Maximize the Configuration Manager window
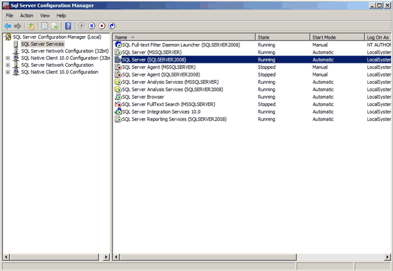Viewport: 393px width, 271px height. 380,5
